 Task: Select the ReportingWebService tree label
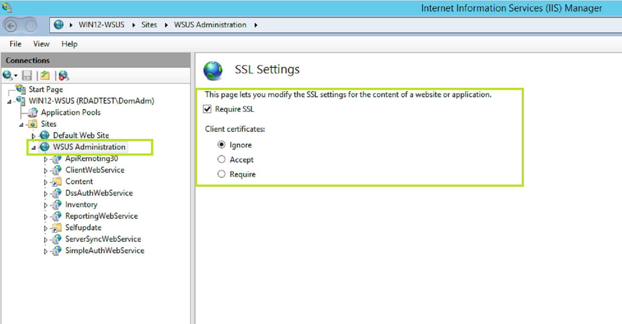pyautogui.click(x=102, y=216)
